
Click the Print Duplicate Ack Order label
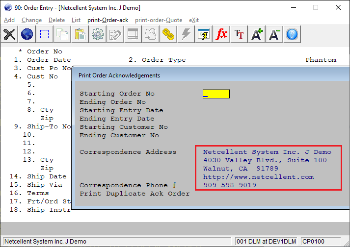click(x=135, y=194)
